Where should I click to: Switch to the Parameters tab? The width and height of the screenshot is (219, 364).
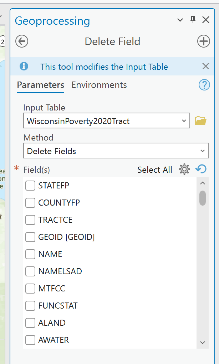[41, 85]
